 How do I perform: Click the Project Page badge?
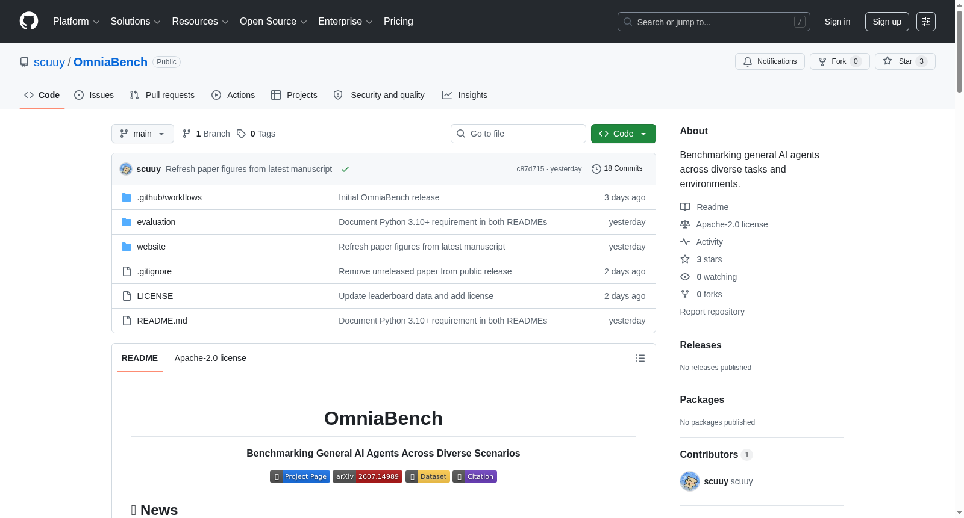(x=300, y=476)
